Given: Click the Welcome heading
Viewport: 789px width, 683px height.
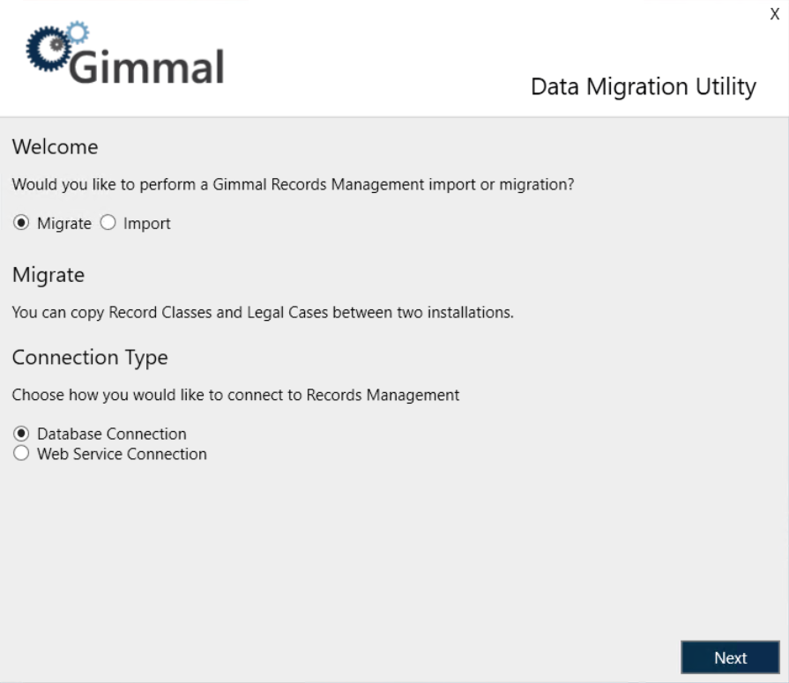Looking at the screenshot, I should tap(55, 146).
